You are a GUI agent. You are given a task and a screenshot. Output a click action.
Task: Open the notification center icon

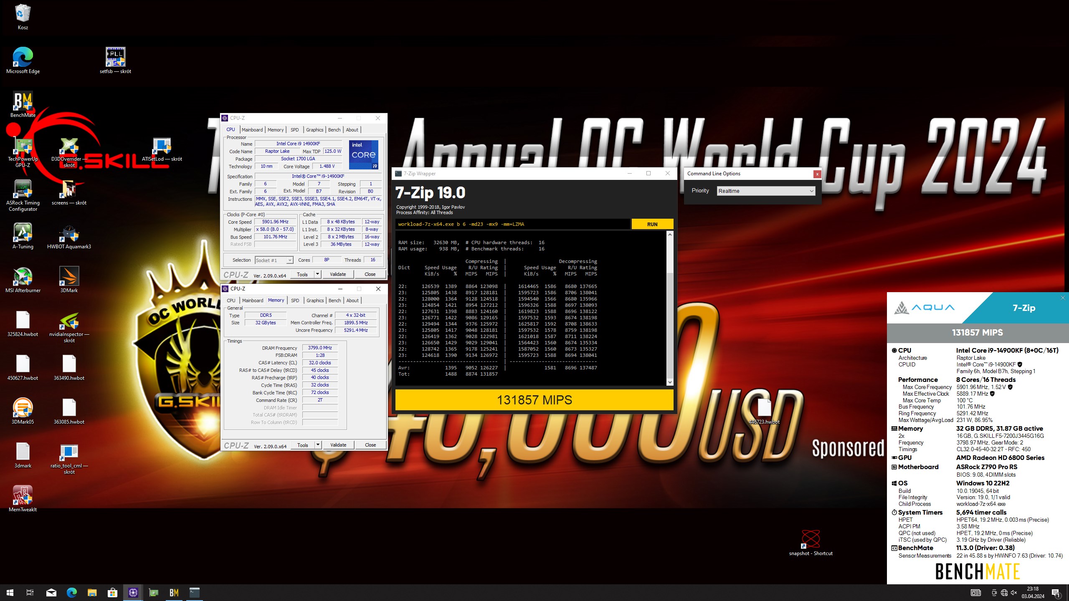pyautogui.click(x=1056, y=592)
